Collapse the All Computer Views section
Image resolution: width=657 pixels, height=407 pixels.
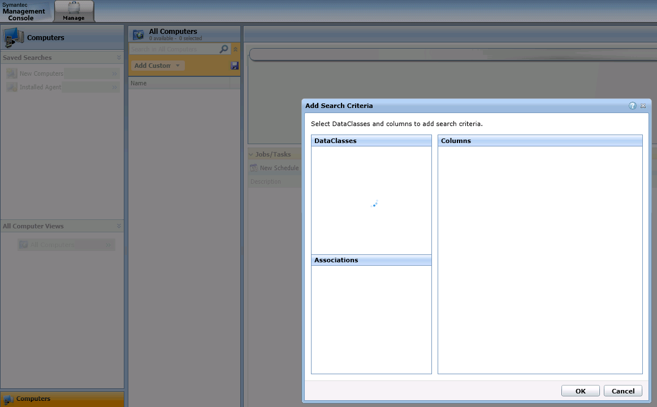click(x=119, y=226)
